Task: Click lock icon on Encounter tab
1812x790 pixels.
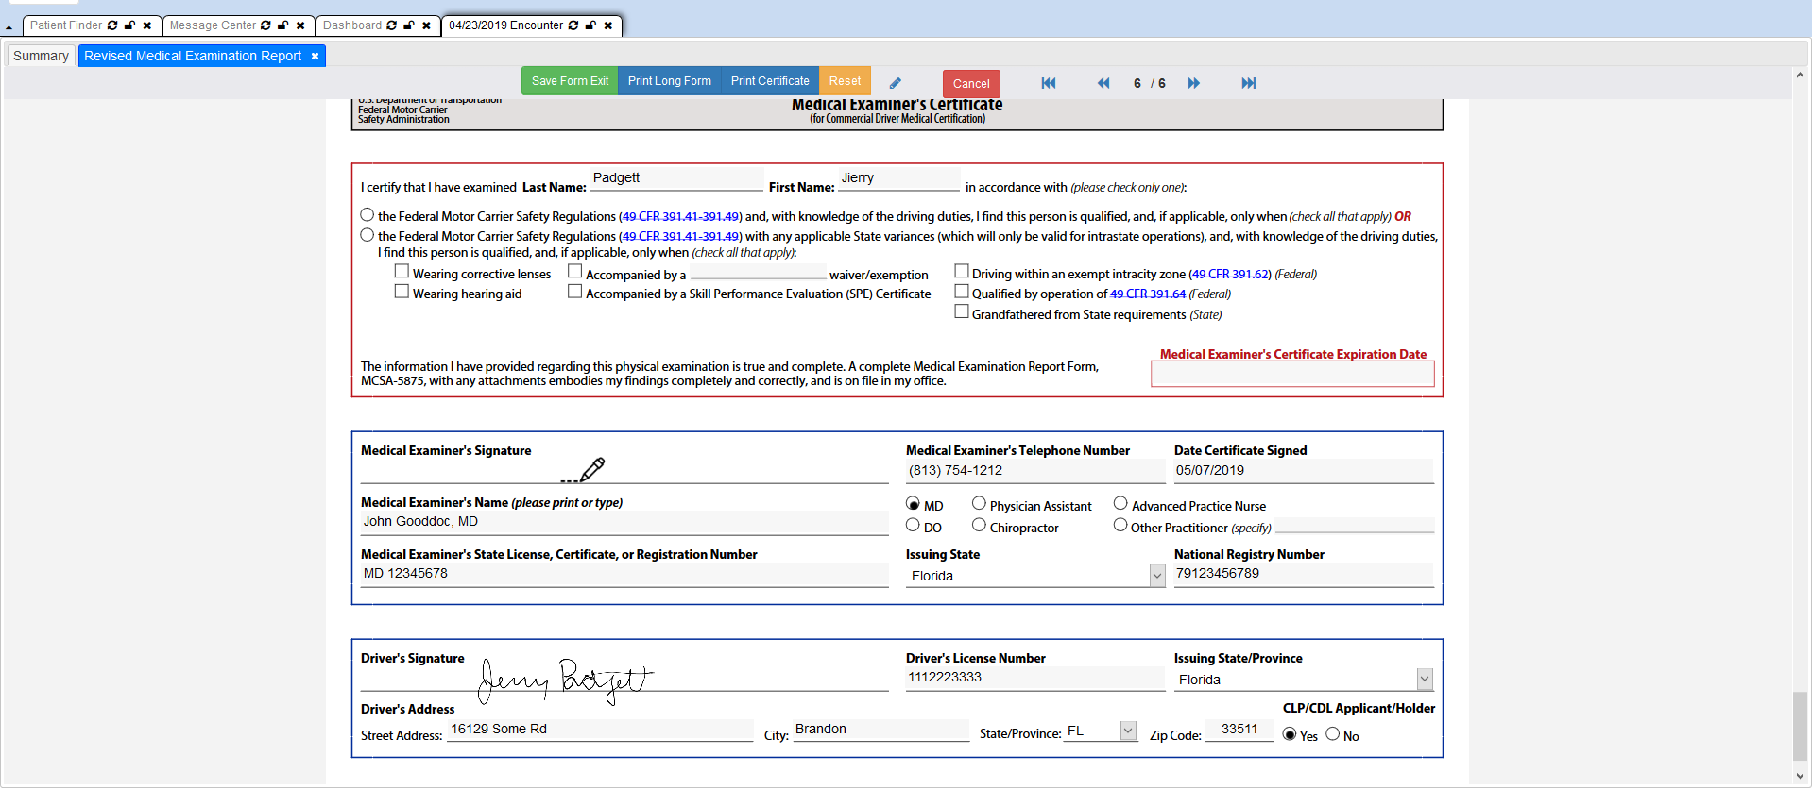Action: coord(590,25)
